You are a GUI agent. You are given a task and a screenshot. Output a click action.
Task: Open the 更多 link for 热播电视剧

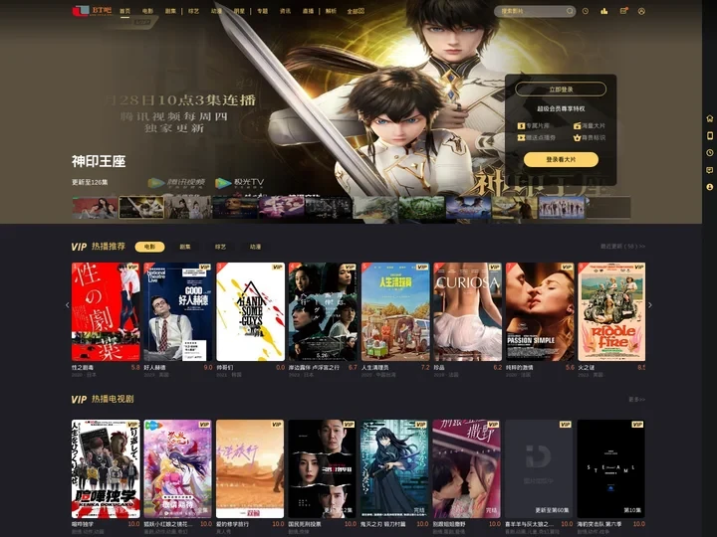click(x=637, y=399)
